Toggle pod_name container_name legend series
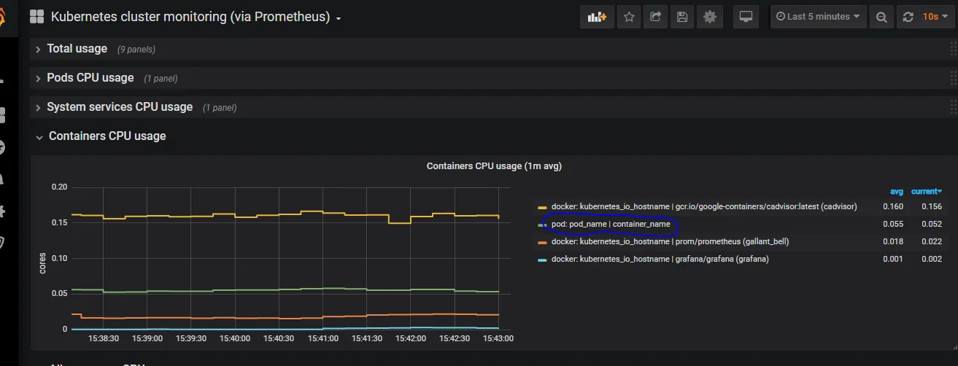The image size is (958, 366). pos(611,224)
